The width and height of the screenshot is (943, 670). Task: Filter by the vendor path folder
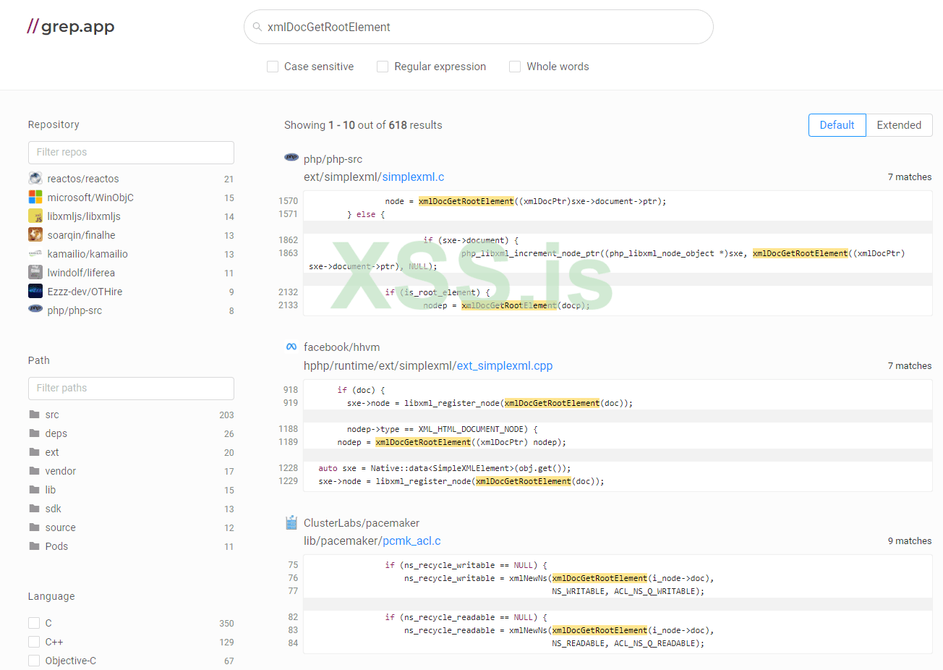[60, 471]
